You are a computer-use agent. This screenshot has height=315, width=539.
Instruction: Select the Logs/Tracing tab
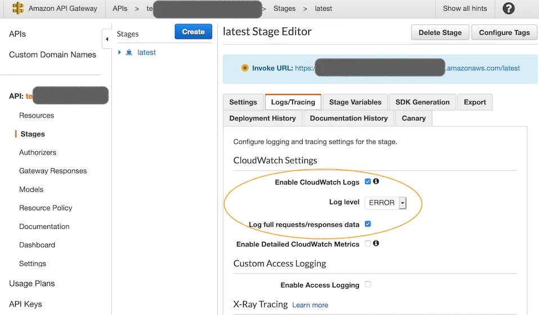pos(293,102)
